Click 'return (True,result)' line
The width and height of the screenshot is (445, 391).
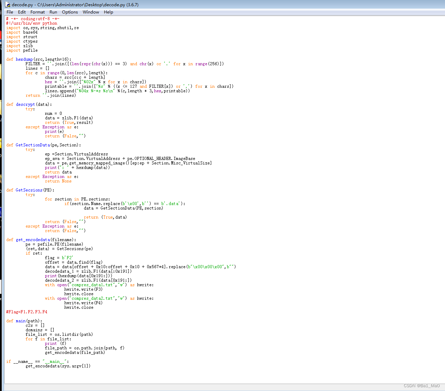[x=69, y=122]
